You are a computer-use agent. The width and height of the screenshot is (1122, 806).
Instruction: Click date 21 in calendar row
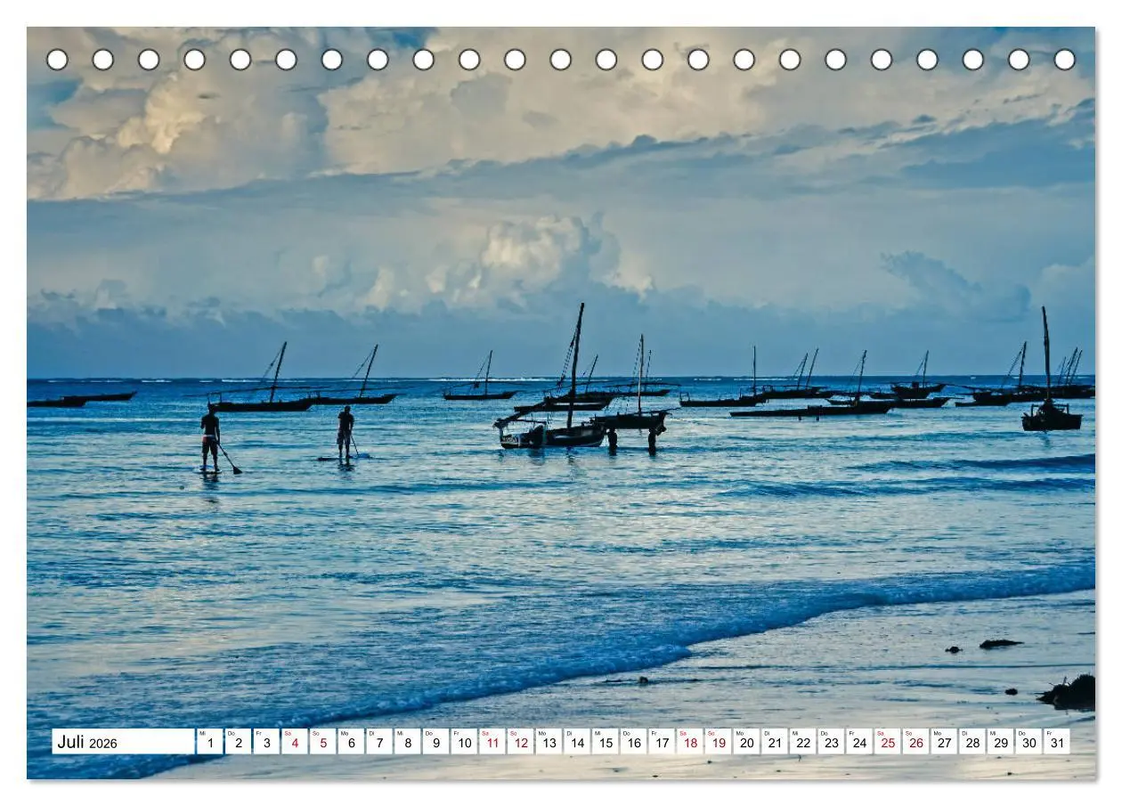[x=775, y=742]
